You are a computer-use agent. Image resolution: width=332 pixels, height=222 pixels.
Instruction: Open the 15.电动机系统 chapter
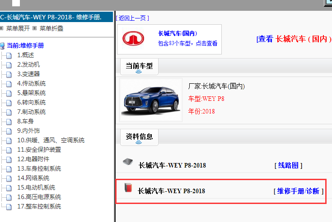tap(36, 187)
